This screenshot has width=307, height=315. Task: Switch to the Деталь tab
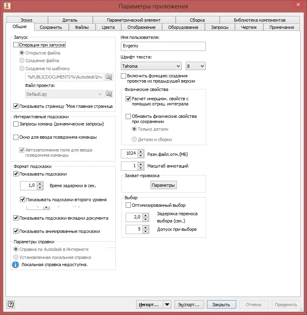click(70, 20)
